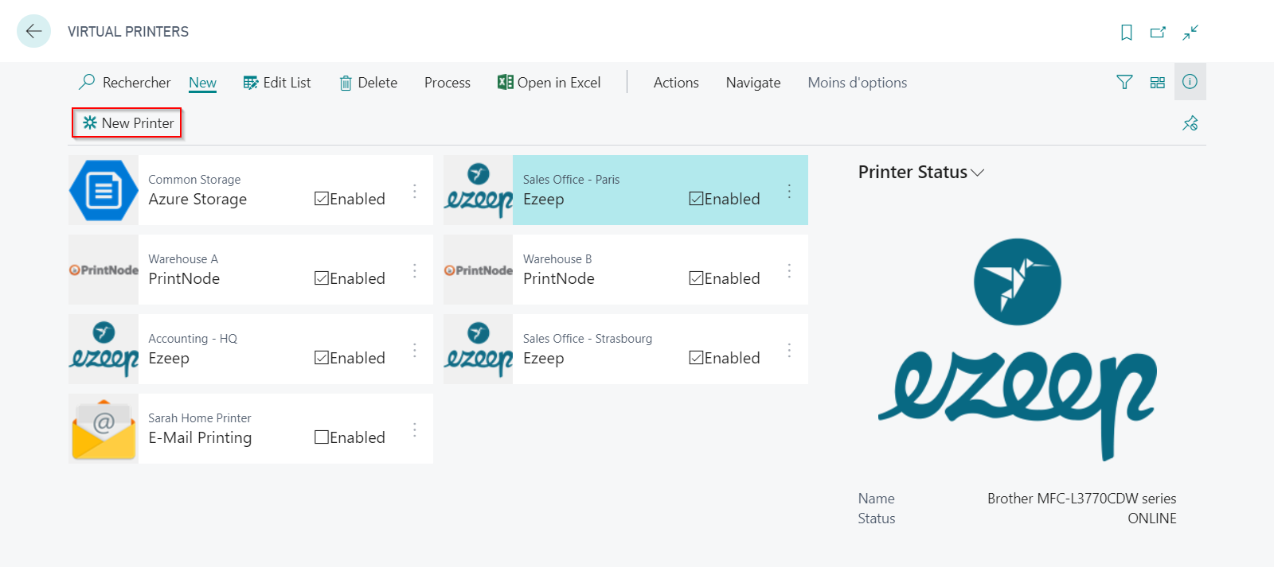This screenshot has height=567, width=1274.
Task: Open the Actions menu
Action: [x=676, y=83]
